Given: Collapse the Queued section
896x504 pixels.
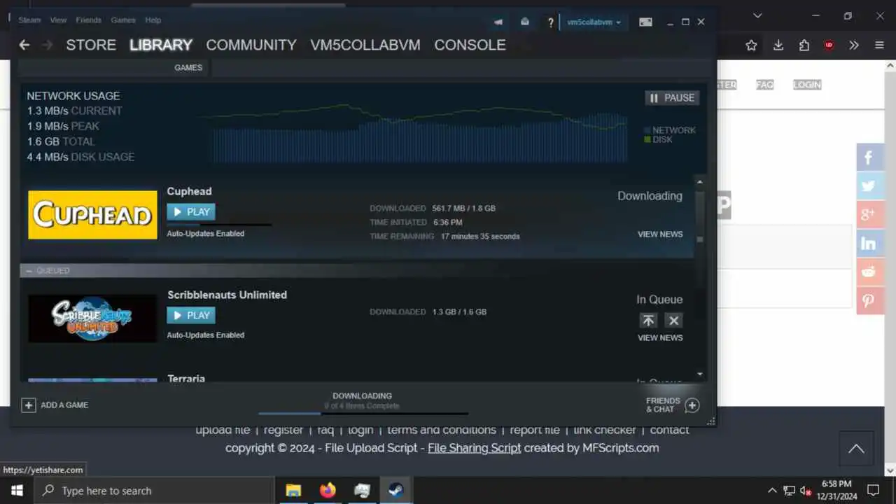Looking at the screenshot, I should [29, 270].
